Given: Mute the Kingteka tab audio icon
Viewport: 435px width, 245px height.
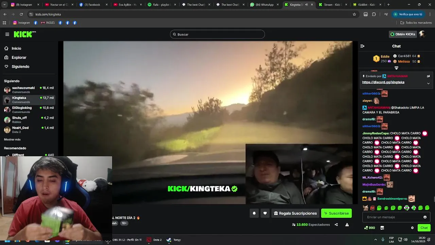Looking at the screenshot, I should click(x=307, y=5).
